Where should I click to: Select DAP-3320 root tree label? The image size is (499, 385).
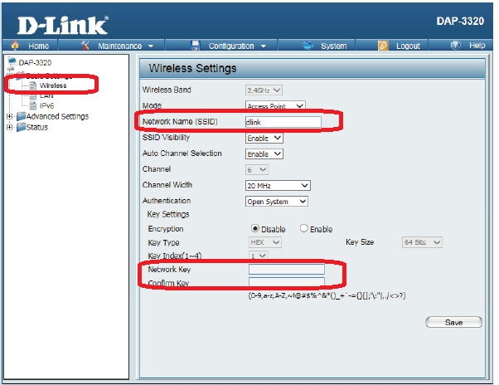(x=35, y=62)
